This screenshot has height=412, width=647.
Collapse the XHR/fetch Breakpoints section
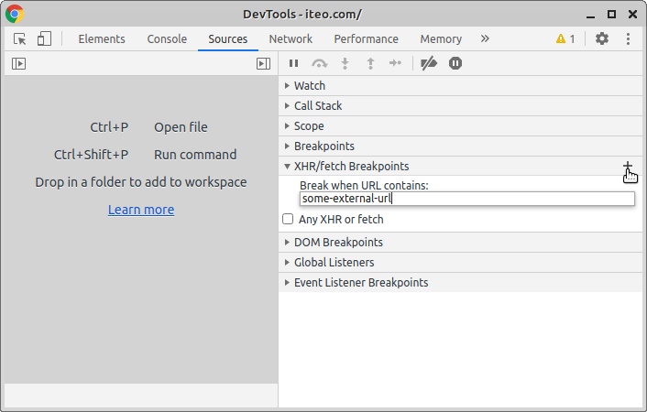pyautogui.click(x=351, y=167)
